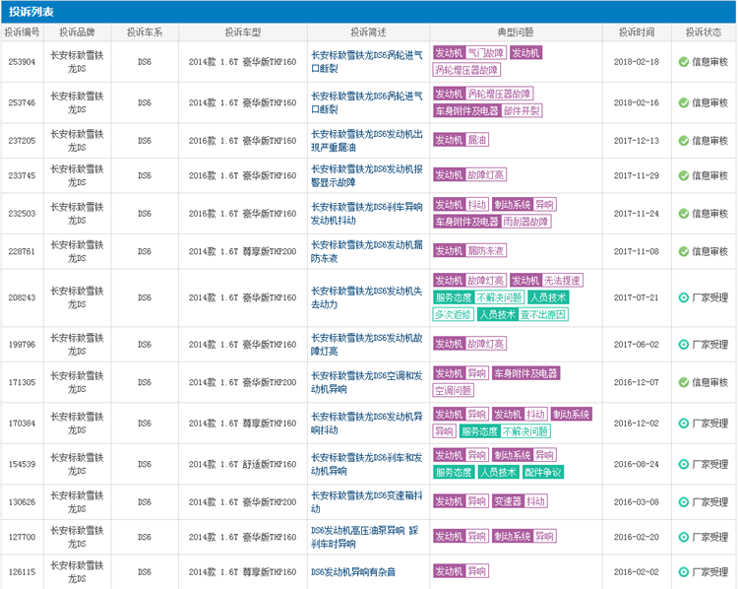Screen dimensions: 738x589
Task: Click green check icon in row 171305
Action: 684,382
